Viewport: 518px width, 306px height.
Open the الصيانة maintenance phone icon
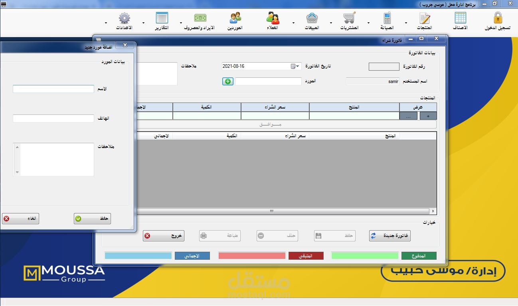[x=387, y=18]
